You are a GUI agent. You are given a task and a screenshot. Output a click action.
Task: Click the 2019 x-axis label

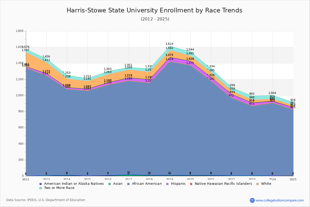click(x=170, y=179)
